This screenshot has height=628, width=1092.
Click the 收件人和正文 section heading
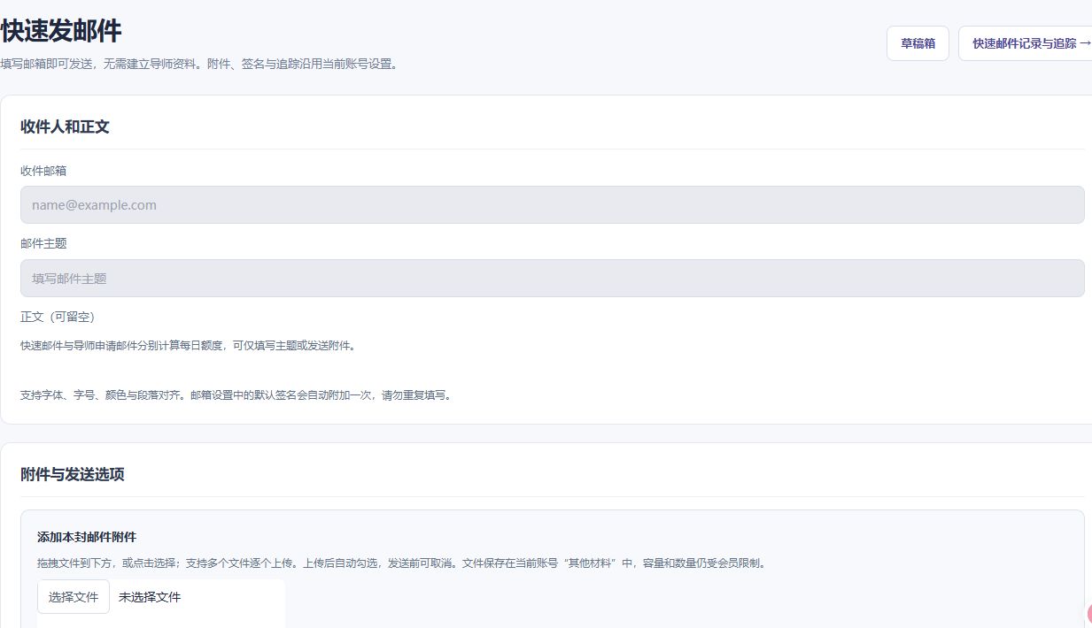[65, 126]
